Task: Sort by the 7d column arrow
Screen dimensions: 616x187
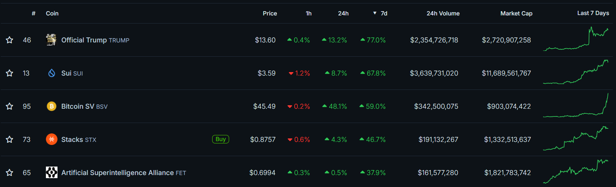Action: pyautogui.click(x=375, y=13)
